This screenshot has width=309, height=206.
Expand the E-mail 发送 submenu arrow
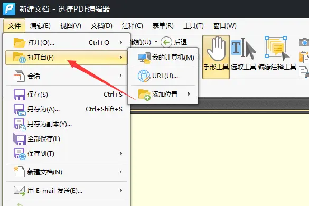[121, 191]
